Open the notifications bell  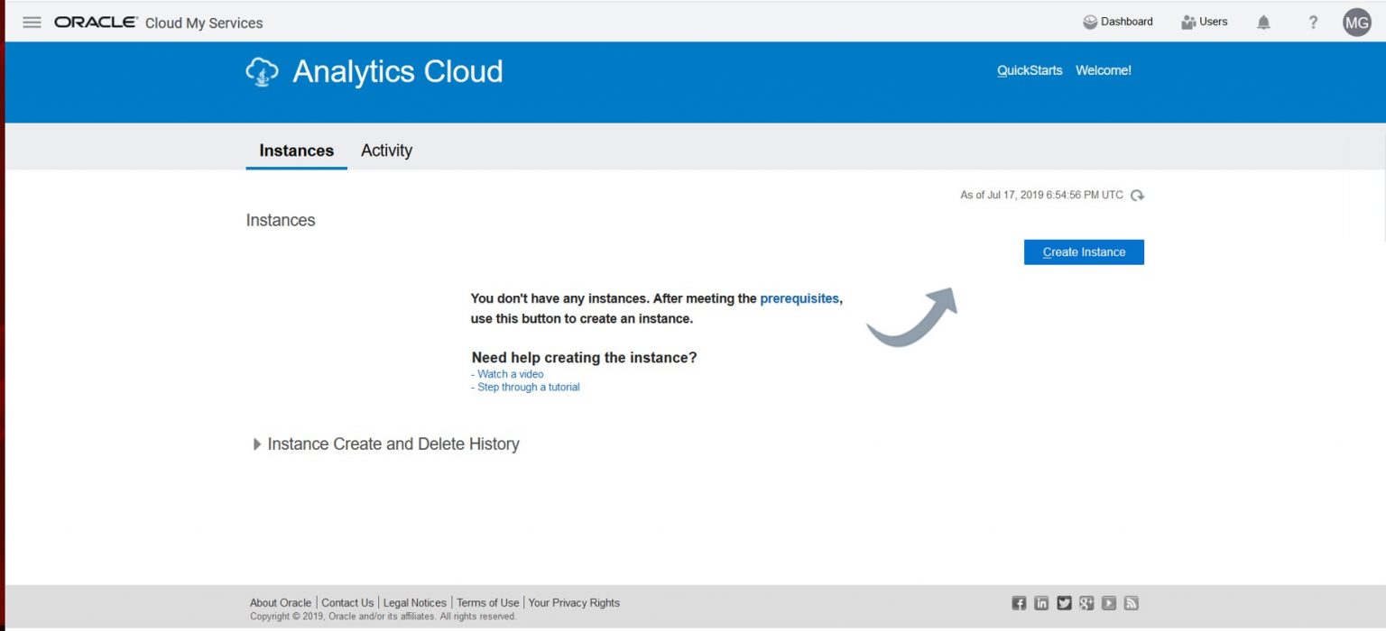point(1263,22)
